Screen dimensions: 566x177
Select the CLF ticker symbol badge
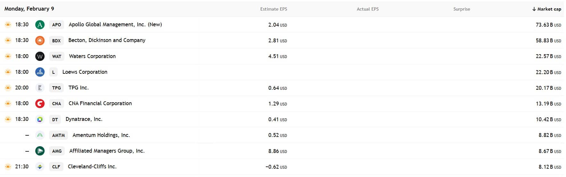(56, 167)
